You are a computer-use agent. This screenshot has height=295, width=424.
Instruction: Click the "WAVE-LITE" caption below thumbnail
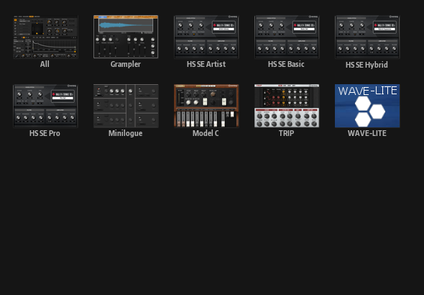367,133
